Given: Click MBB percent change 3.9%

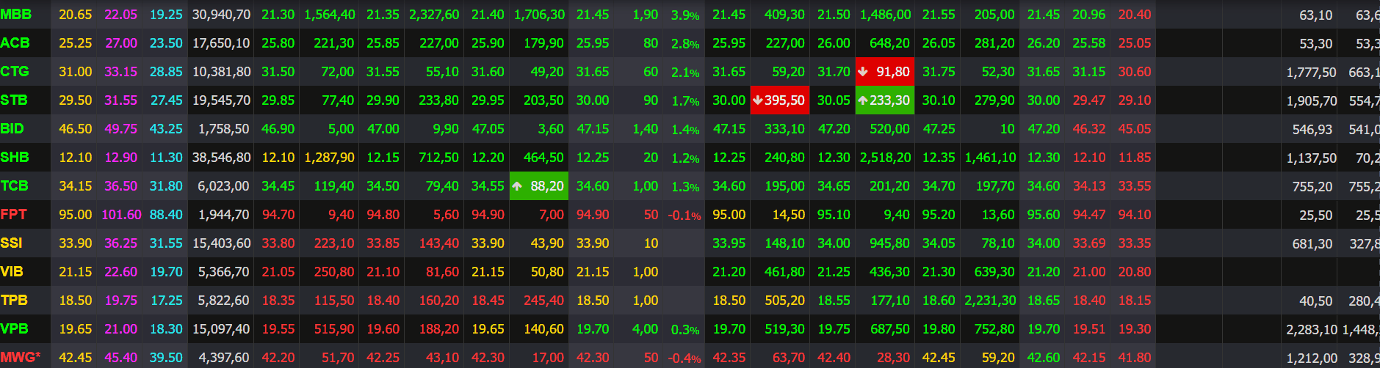Looking at the screenshot, I should [x=685, y=15].
